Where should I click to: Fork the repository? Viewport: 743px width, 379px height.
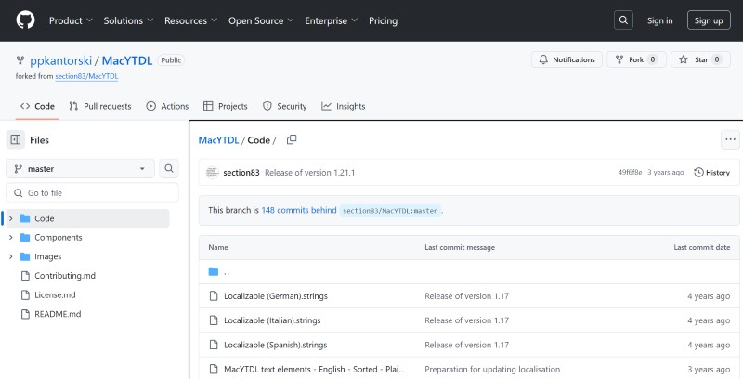coord(636,59)
